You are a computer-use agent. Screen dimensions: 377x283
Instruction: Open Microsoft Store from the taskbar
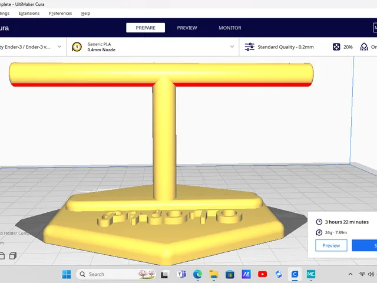(230, 274)
